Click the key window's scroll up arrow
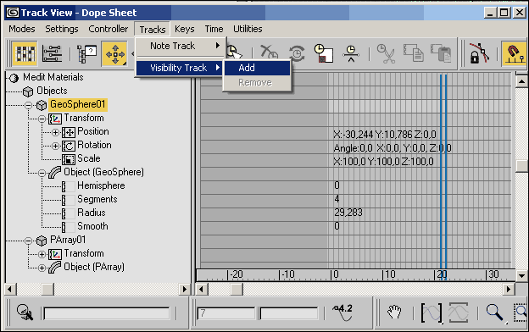The height and width of the screenshot is (332, 529). pyautogui.click(x=521, y=81)
